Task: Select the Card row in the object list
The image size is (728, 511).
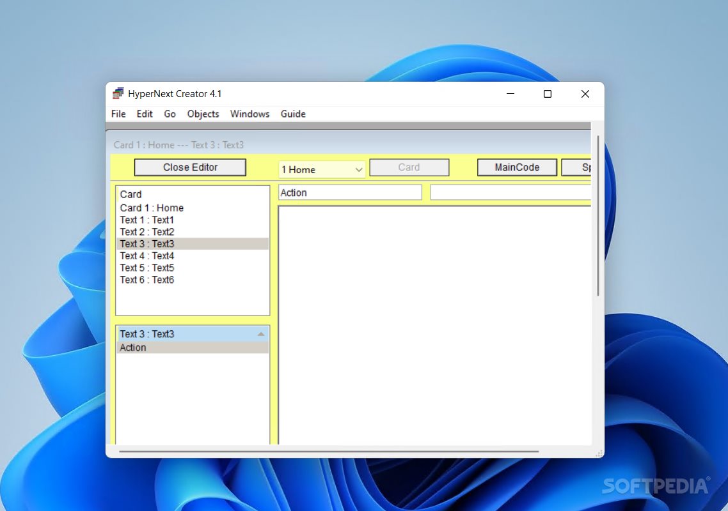Action: click(193, 195)
